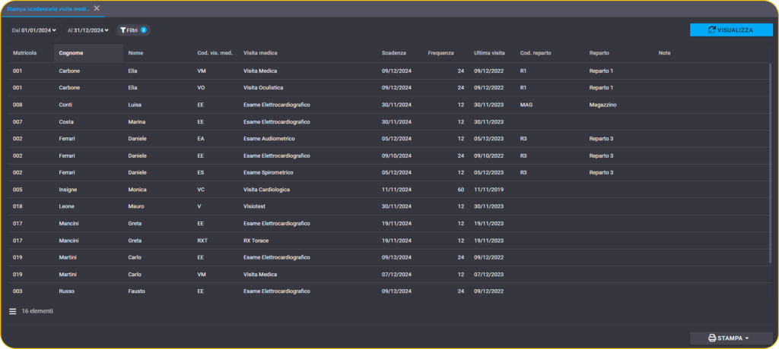Screen dimensions: 779x349
Task: Sort by the Ultima visita column header
Action: pos(489,52)
